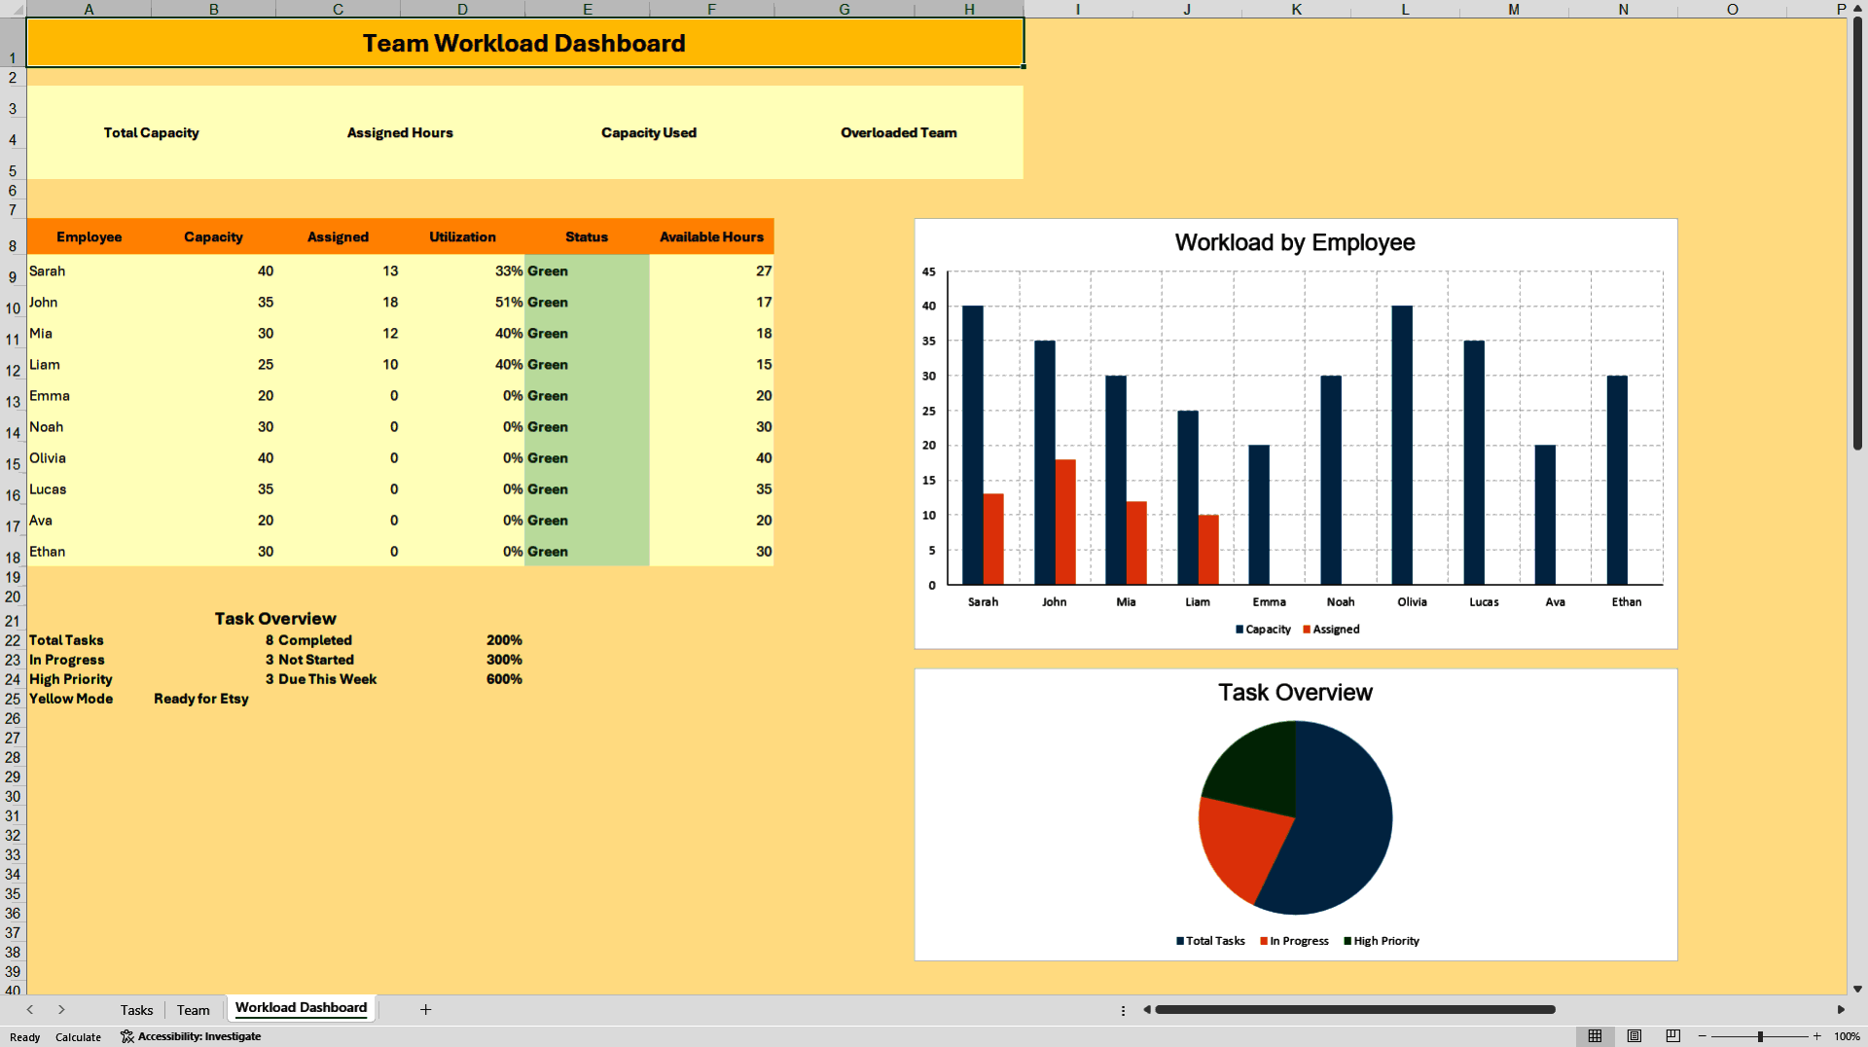Click Sarah's Capacity bar in chart

[972, 445]
